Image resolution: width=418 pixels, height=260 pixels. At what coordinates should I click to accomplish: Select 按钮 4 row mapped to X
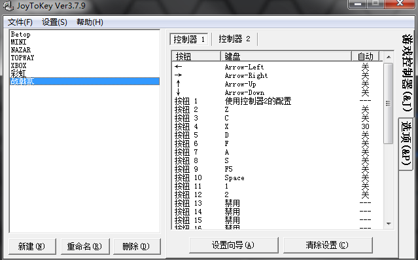277,126
